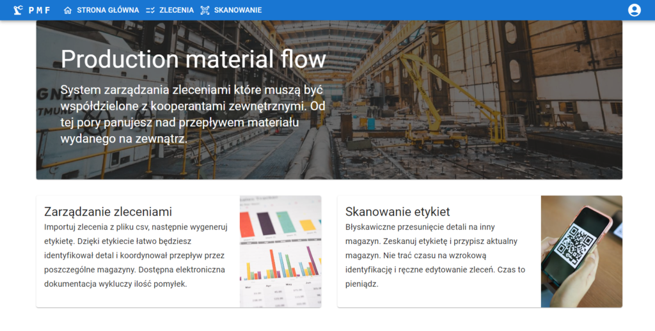This screenshot has width=655, height=331.
Task: Click the home icon in navbar
Action: (x=68, y=10)
